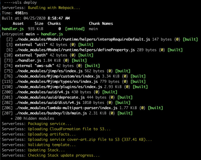Click the lambda-multipart-parser/index.js path
201x160 pixels.
(66, 108)
